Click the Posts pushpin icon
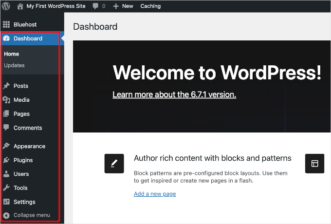 [6, 86]
